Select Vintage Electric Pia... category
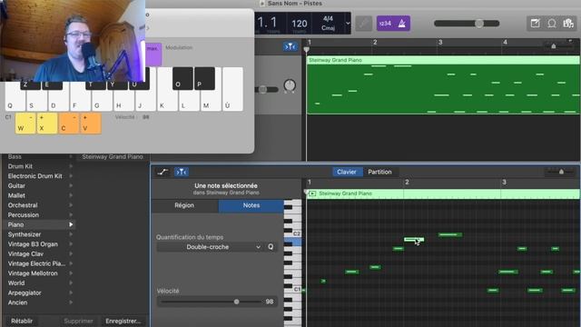Screen dimensions: 581x327 pos(39,263)
